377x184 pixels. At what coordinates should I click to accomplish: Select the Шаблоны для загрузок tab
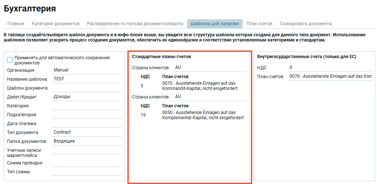coord(215,24)
